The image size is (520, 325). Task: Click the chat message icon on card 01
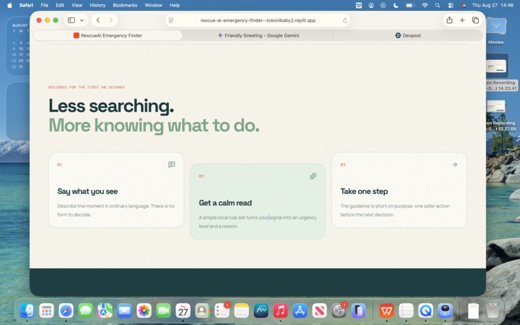(172, 164)
